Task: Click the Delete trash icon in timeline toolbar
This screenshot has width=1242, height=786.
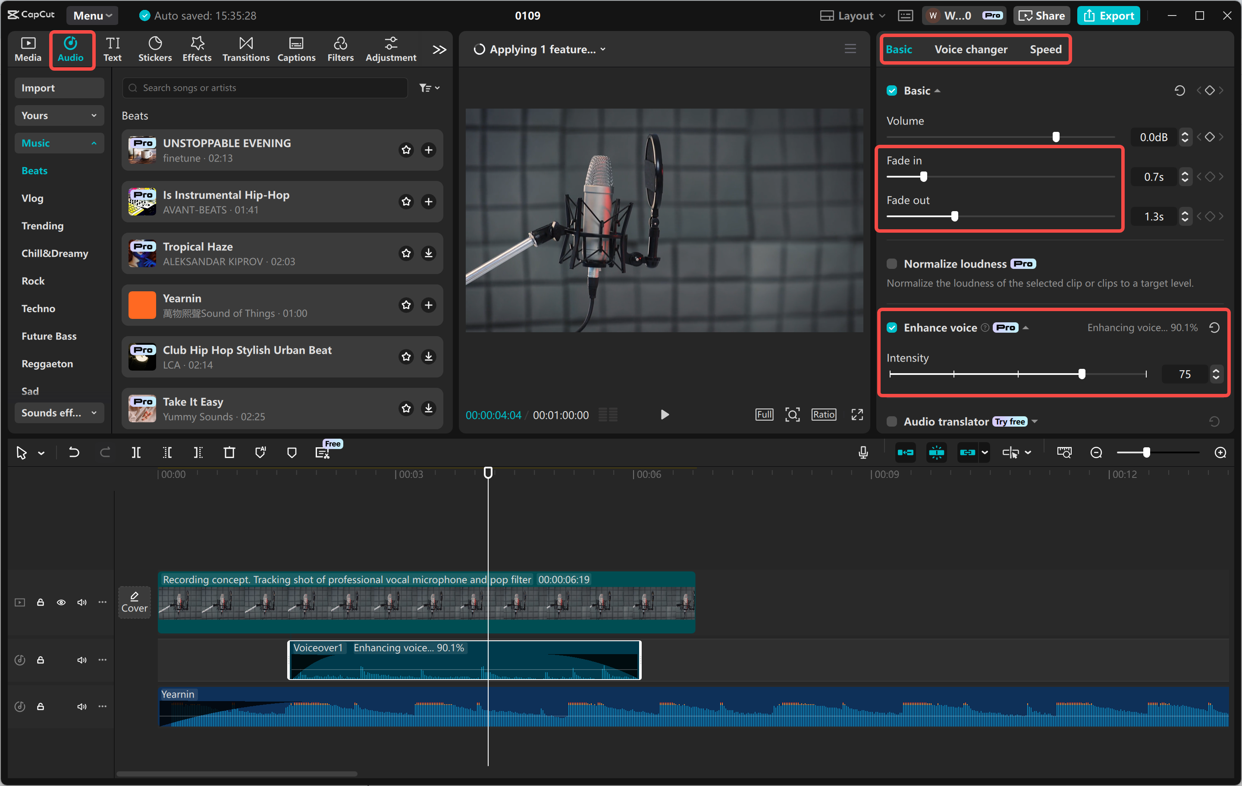Action: [x=229, y=452]
